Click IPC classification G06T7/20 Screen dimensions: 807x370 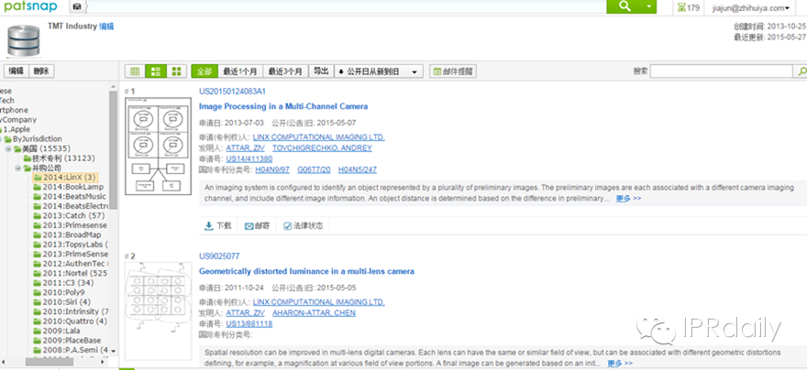coord(314,169)
